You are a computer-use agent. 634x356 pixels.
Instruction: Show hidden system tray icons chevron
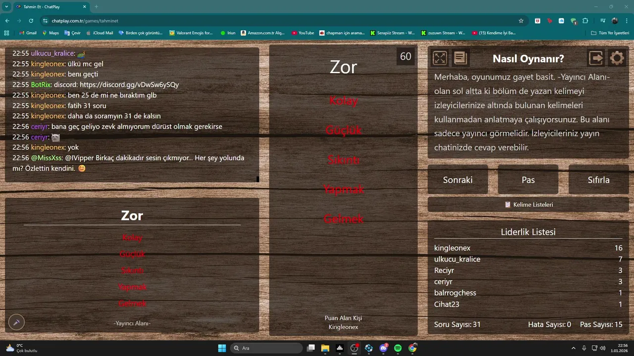click(x=574, y=348)
